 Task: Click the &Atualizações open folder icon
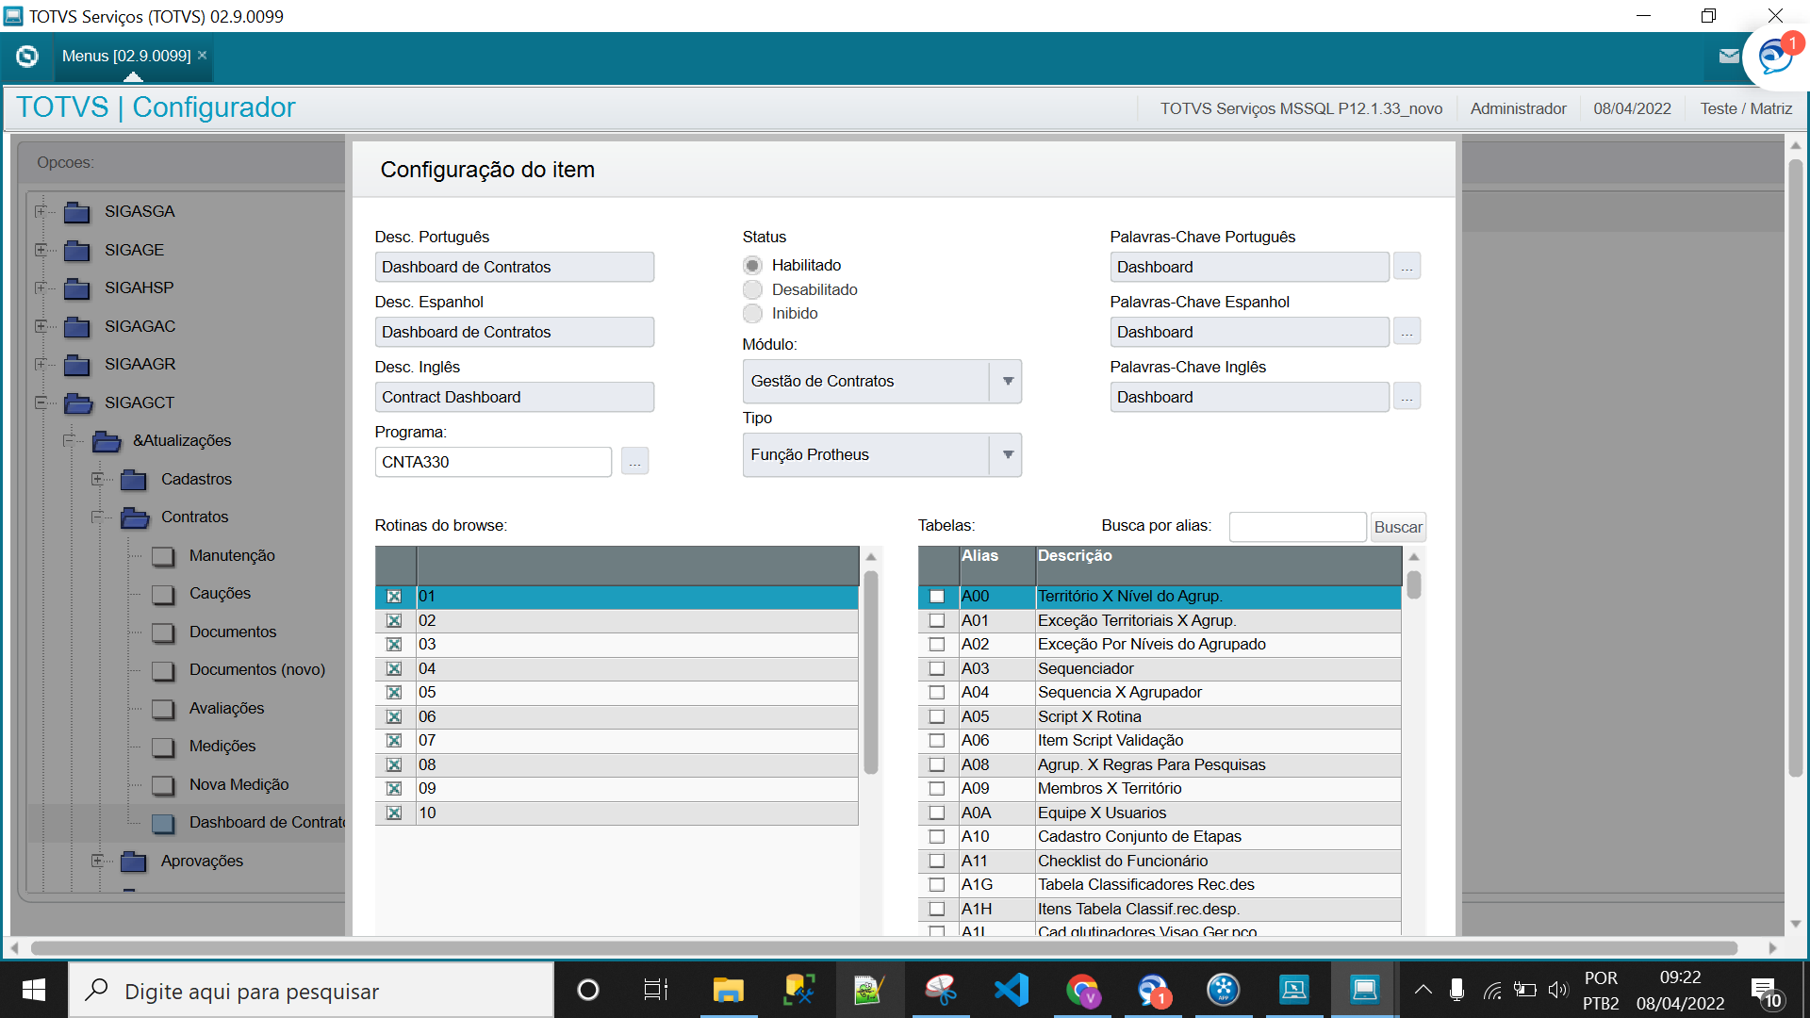107,441
